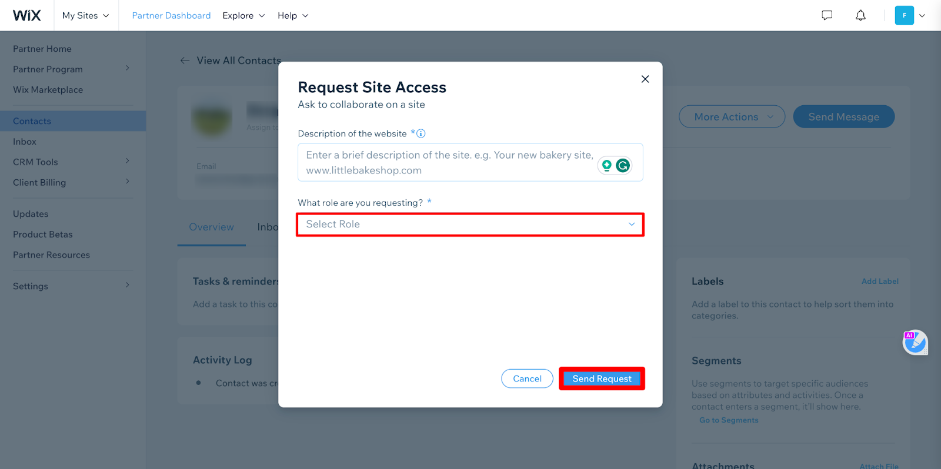Go to Partner Dashboard in the top menu

tap(171, 15)
